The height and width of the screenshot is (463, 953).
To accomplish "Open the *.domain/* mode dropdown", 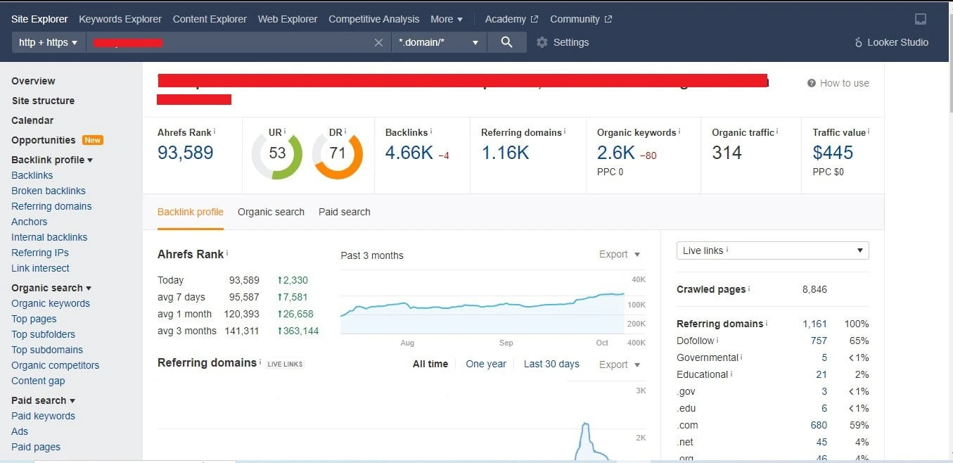I will (x=439, y=42).
